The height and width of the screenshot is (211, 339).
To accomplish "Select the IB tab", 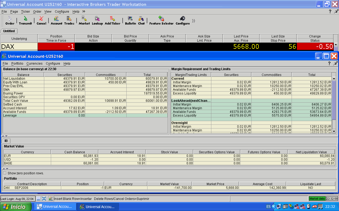I will (x=6, y=141).
